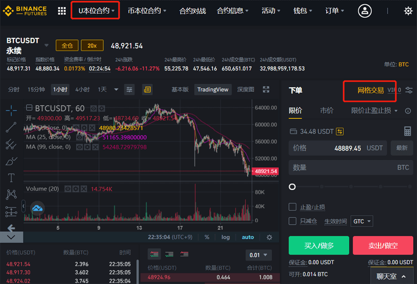Show asks-only order book view
The image size is (417, 284).
[x=184, y=254]
